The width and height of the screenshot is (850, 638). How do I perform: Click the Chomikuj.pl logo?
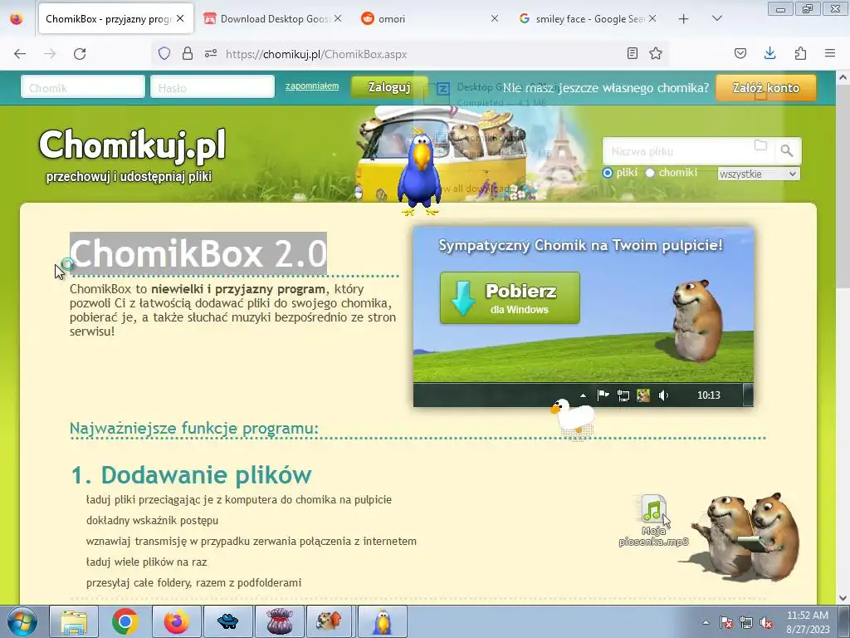tap(132, 145)
